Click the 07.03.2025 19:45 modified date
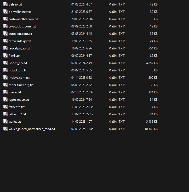The image size is (189, 192). 82,129
